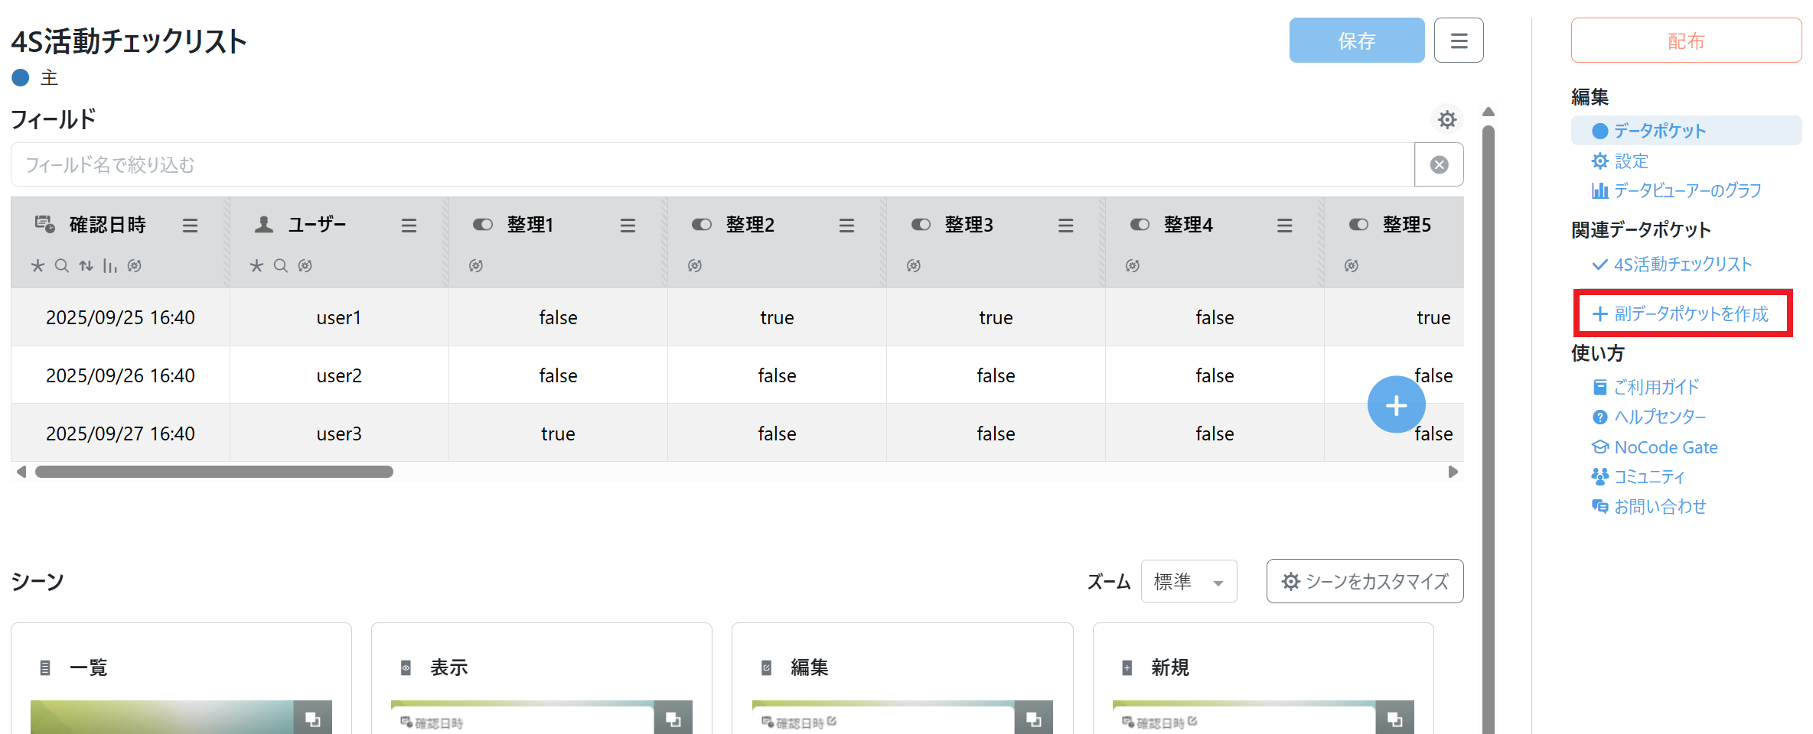Open the 整理4 column hamburger menu
This screenshot has height=734, width=1813.
pos(1284,226)
